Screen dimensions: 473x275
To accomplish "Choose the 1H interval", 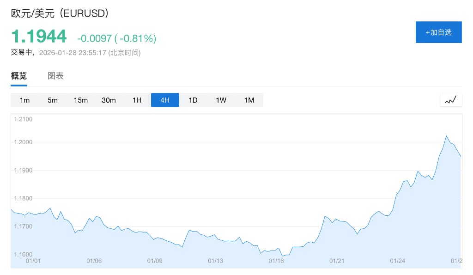I will 137,100.
